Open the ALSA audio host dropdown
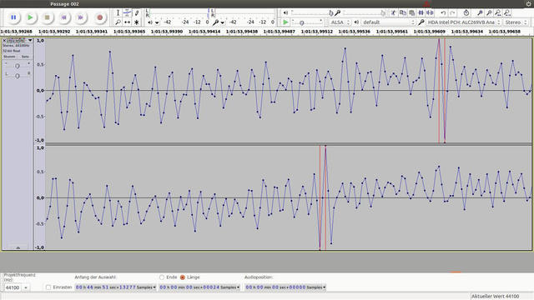The height and width of the screenshot is (300, 534). click(340, 22)
